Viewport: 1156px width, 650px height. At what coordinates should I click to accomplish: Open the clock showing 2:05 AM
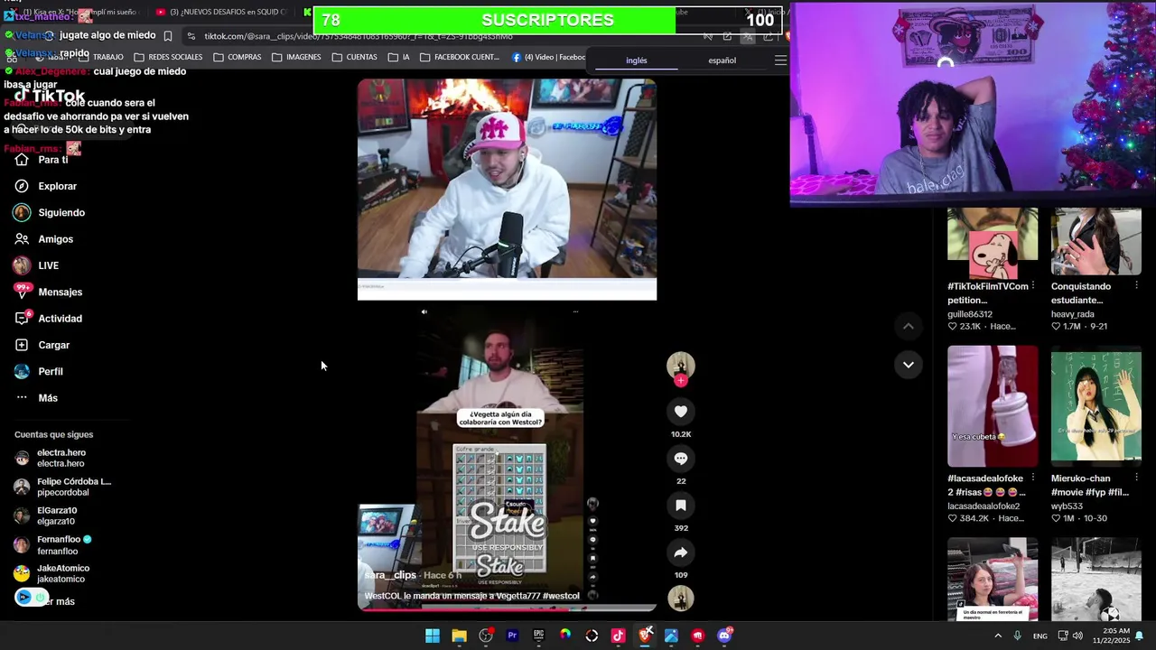(1113, 636)
